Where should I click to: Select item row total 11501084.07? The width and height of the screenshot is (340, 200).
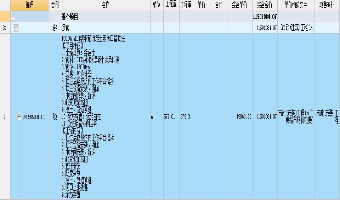tap(265, 116)
